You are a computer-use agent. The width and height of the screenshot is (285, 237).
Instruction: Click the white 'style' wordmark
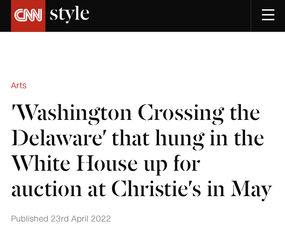[70, 14]
